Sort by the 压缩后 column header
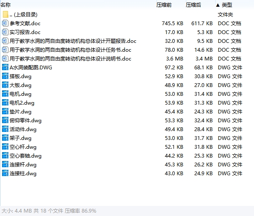The image size is (254, 216). [193, 5]
